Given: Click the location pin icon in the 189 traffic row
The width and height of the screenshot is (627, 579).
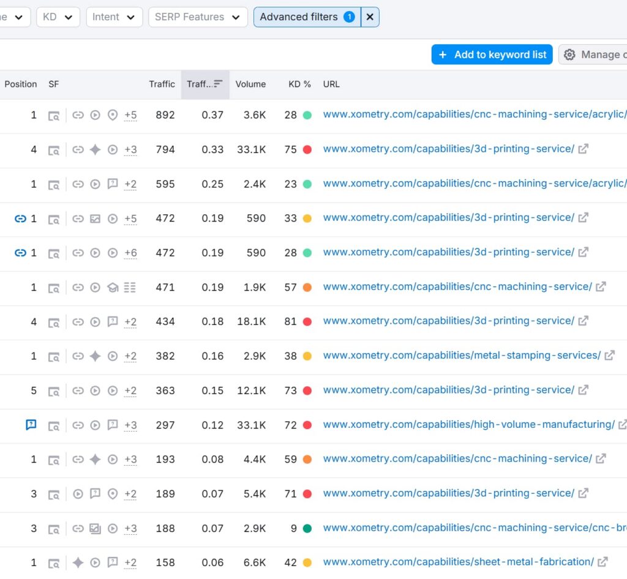Looking at the screenshot, I should [113, 494].
